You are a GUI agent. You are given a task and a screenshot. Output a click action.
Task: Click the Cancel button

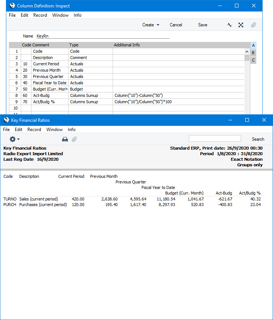click(x=176, y=25)
